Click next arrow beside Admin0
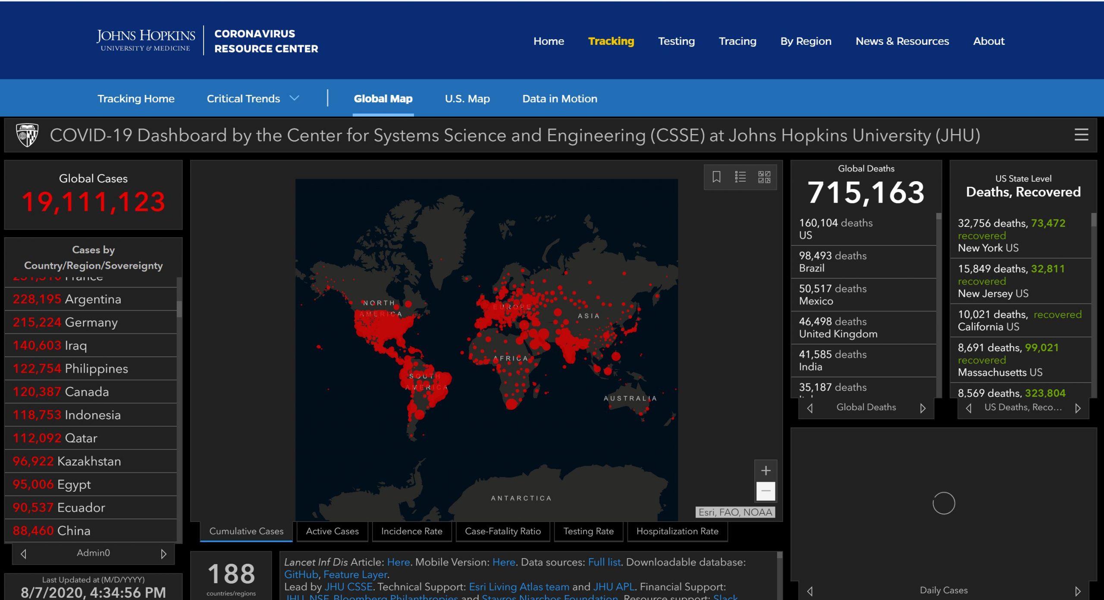Screen dimensions: 1104x600 point(163,553)
